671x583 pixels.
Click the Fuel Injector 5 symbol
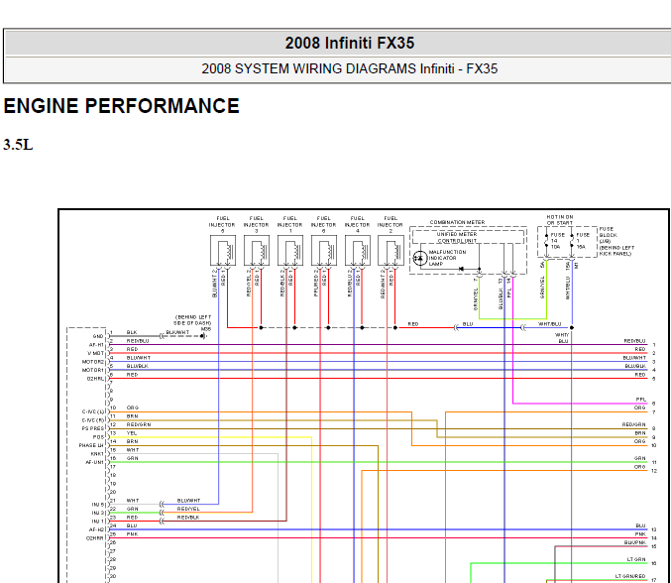(223, 250)
